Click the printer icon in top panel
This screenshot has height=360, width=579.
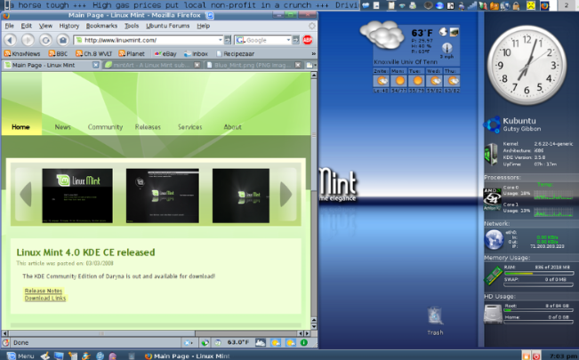coord(413,5)
